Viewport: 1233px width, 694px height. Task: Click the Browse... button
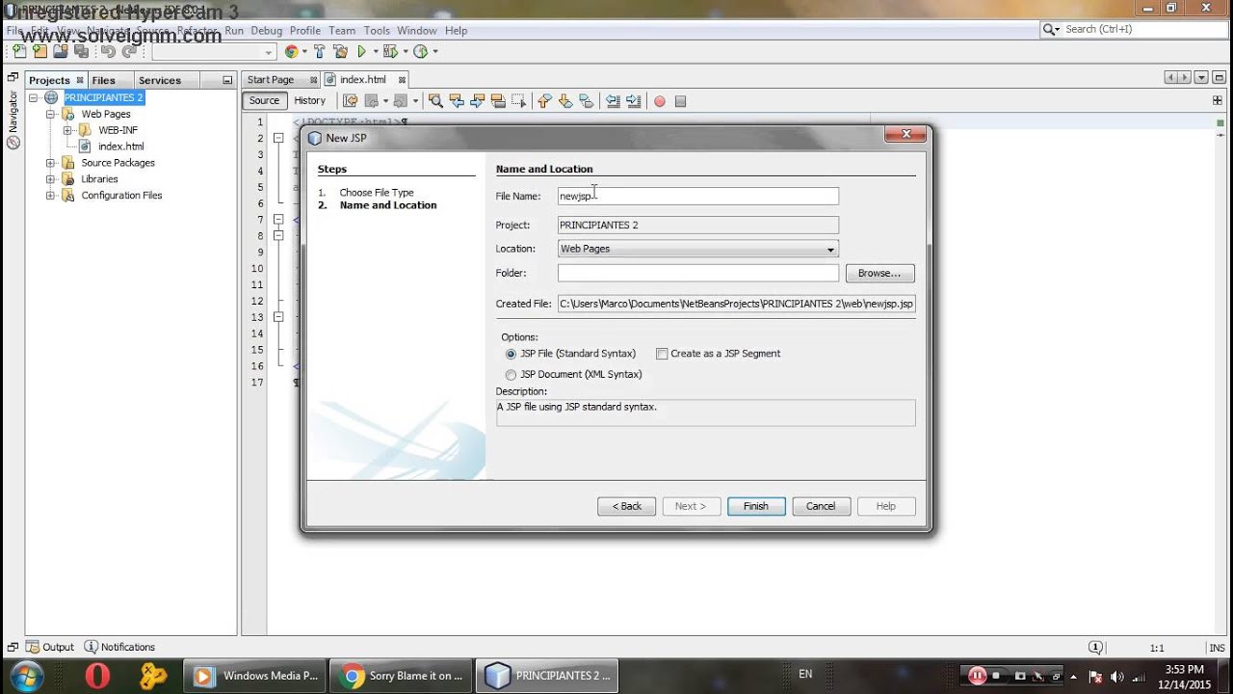tap(879, 273)
